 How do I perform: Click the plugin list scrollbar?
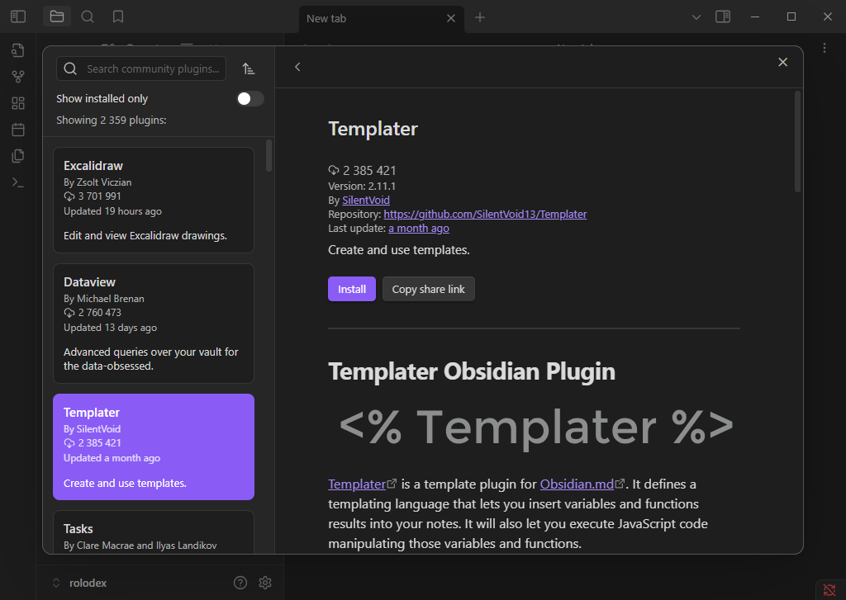coord(269,156)
